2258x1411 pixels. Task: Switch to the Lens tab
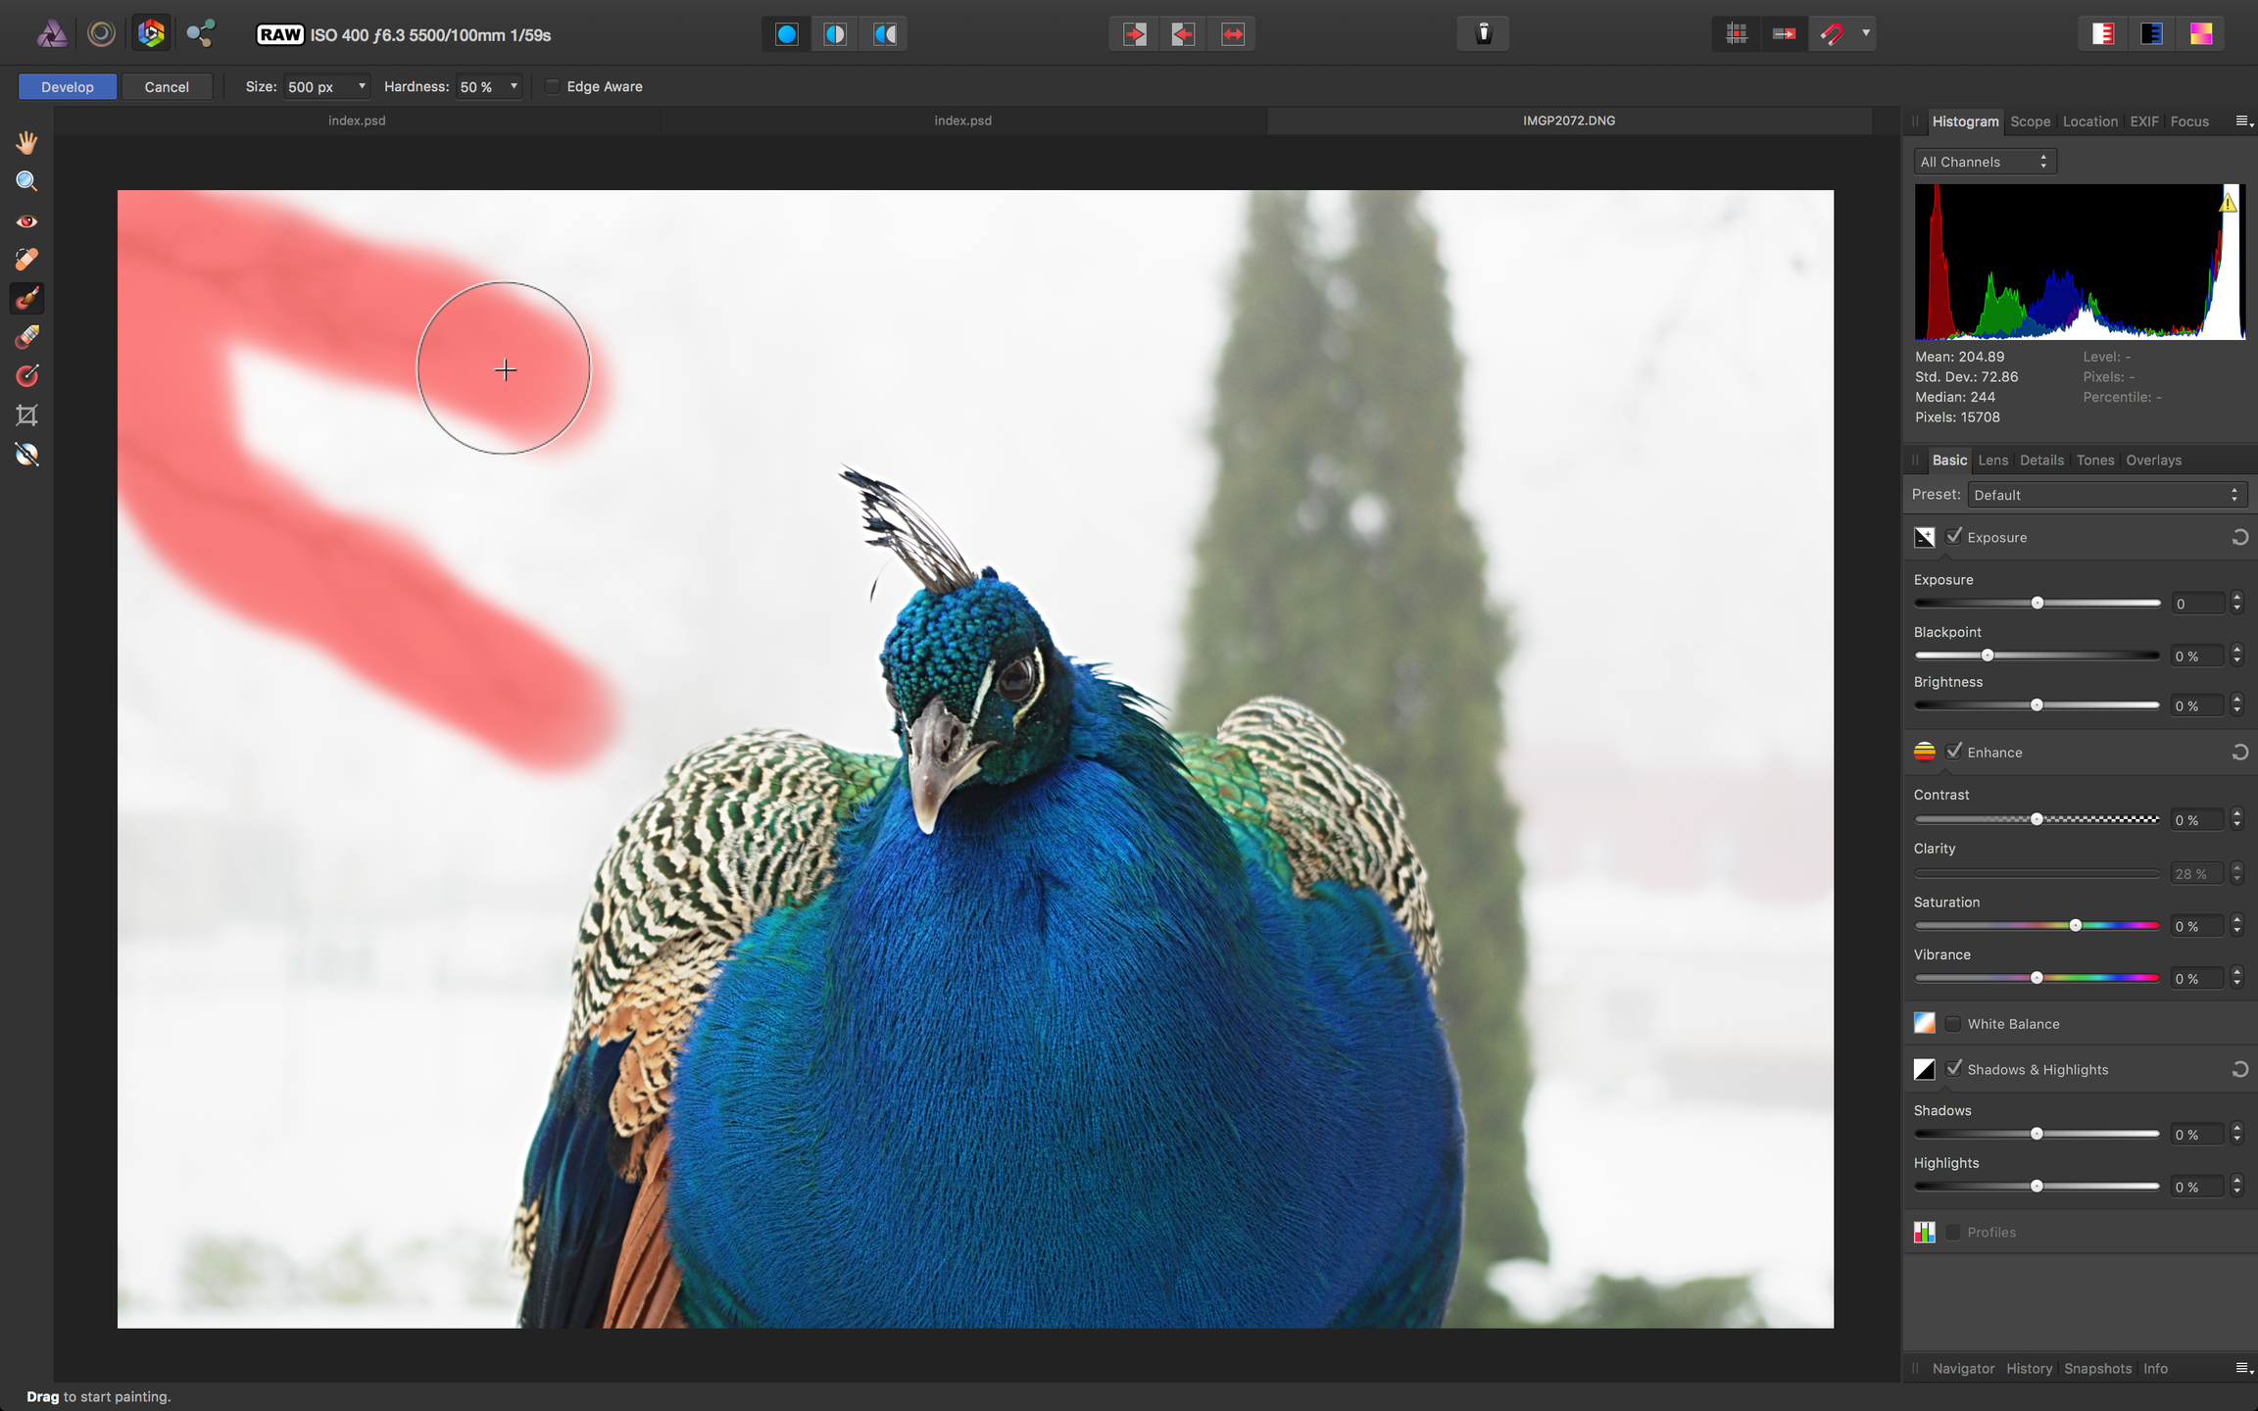pyautogui.click(x=1992, y=461)
